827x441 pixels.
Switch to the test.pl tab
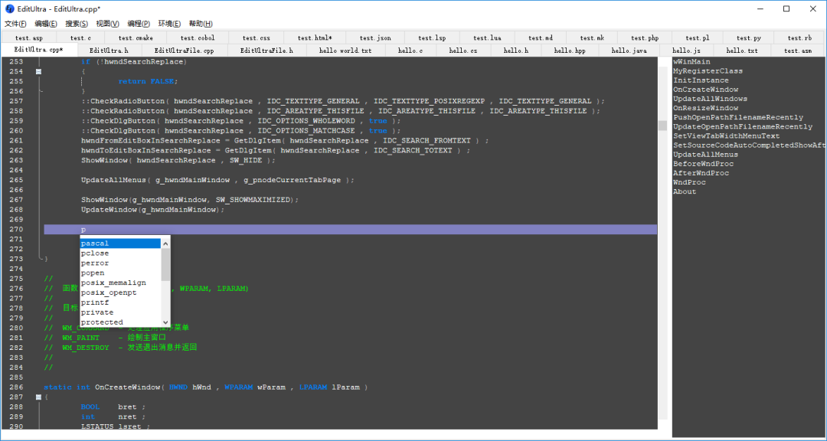coord(698,38)
